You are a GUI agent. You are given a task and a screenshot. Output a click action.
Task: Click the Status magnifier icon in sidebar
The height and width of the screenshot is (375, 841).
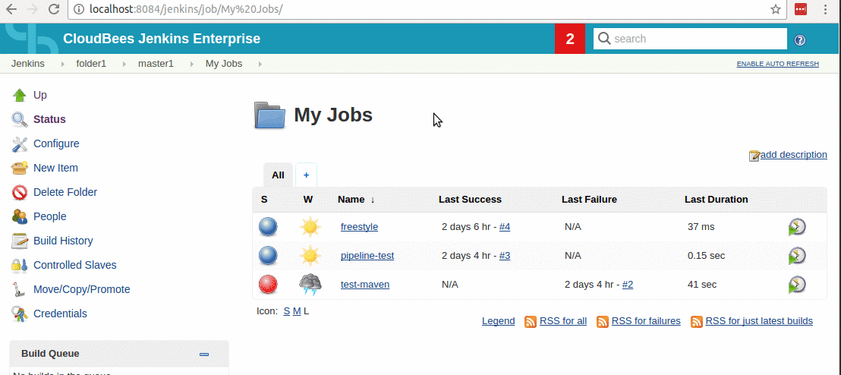pos(20,120)
